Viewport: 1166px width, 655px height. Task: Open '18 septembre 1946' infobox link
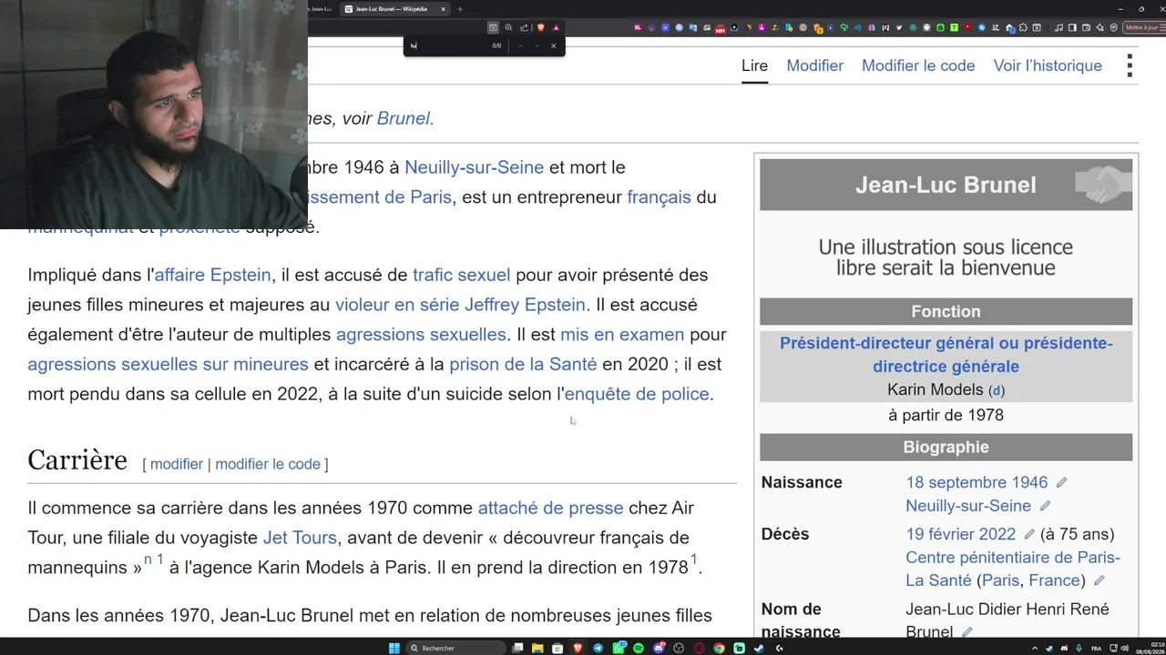977,482
